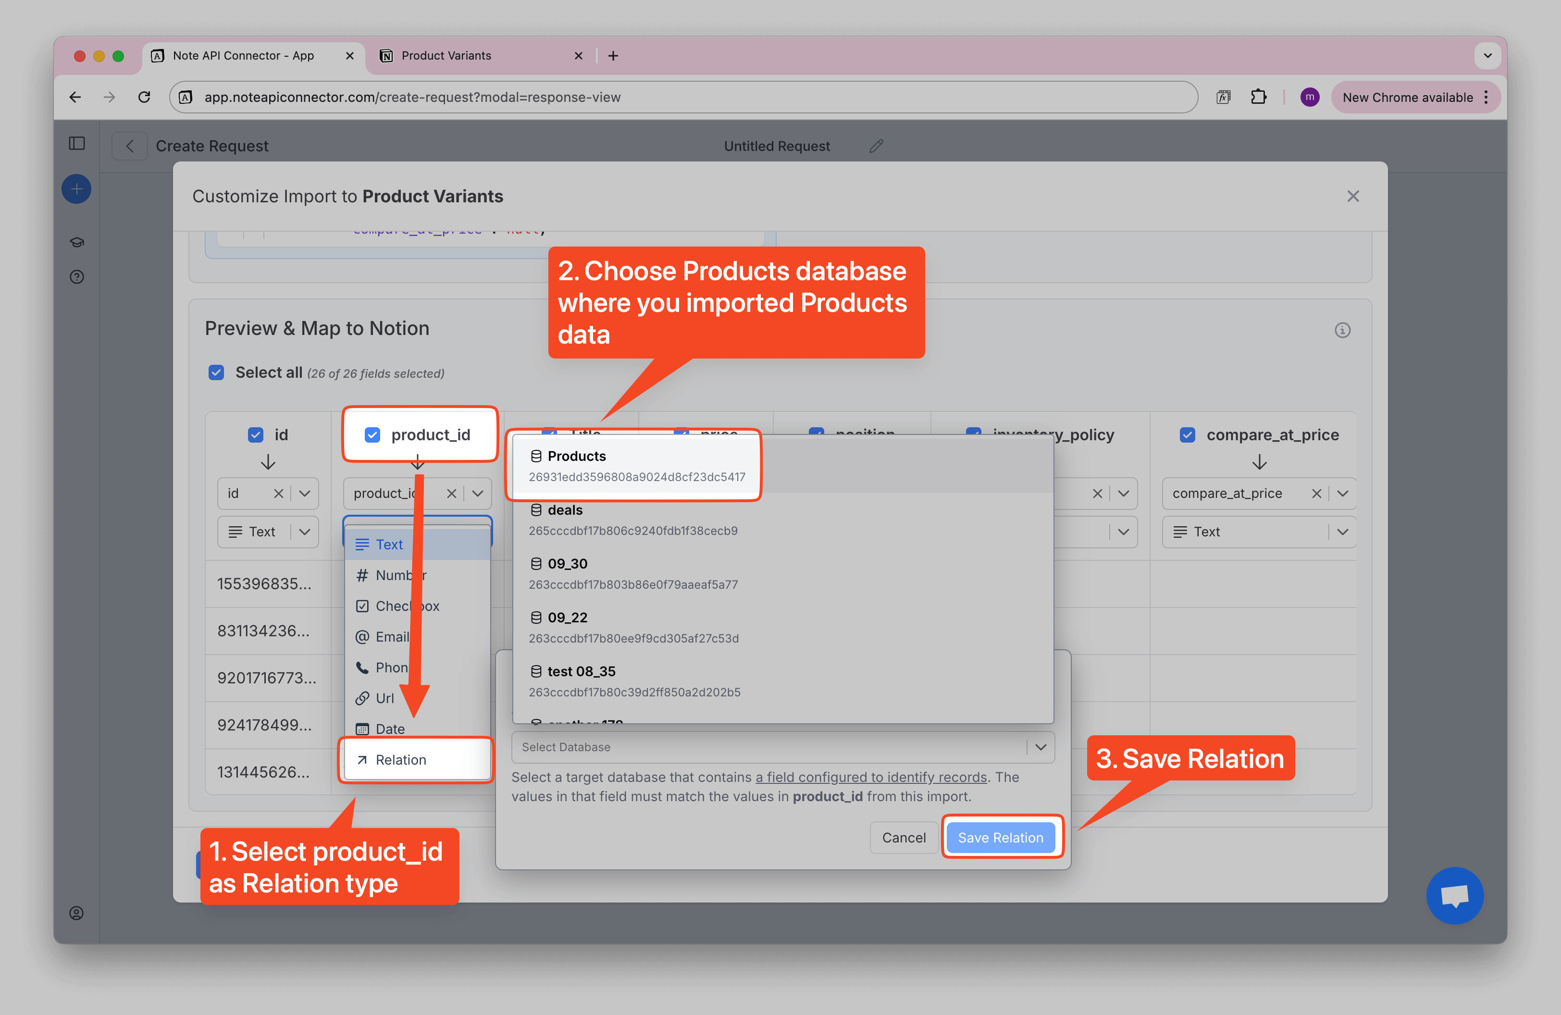Toggle the left sidebar panel icon
The width and height of the screenshot is (1561, 1015).
[77, 144]
